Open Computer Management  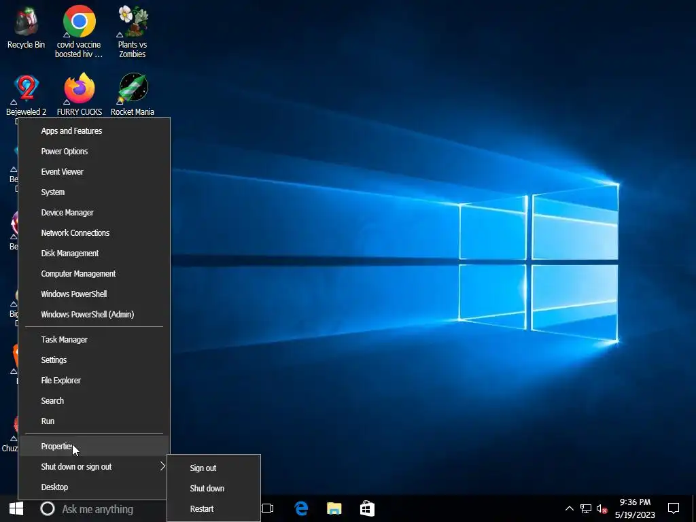click(x=94, y=274)
